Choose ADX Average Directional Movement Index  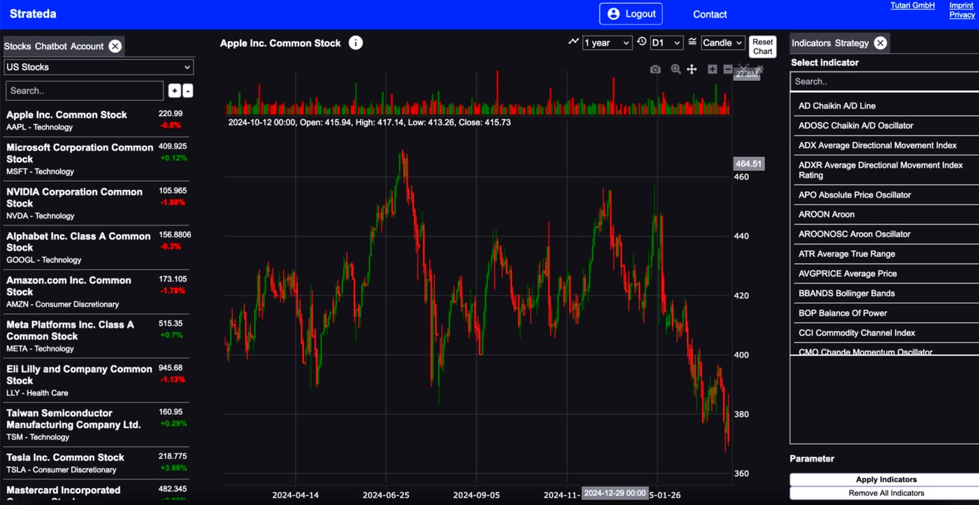pos(886,145)
